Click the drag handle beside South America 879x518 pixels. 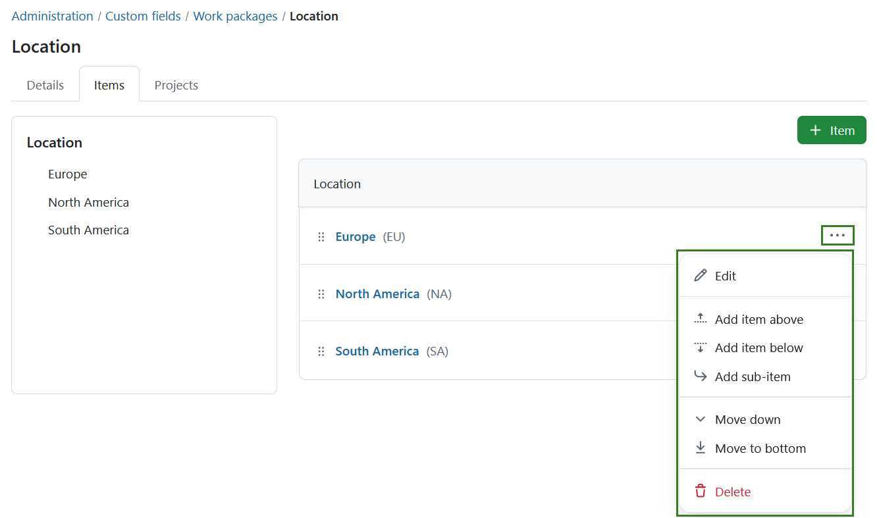point(321,351)
